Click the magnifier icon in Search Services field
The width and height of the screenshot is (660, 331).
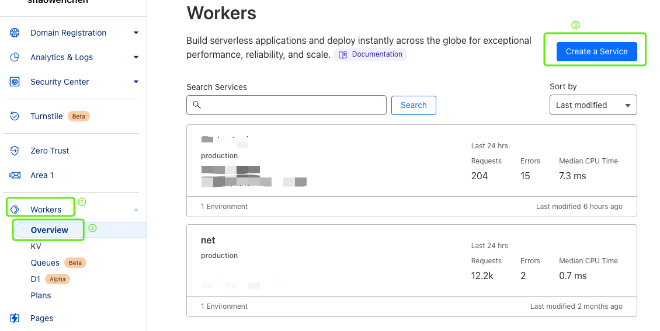pos(197,104)
